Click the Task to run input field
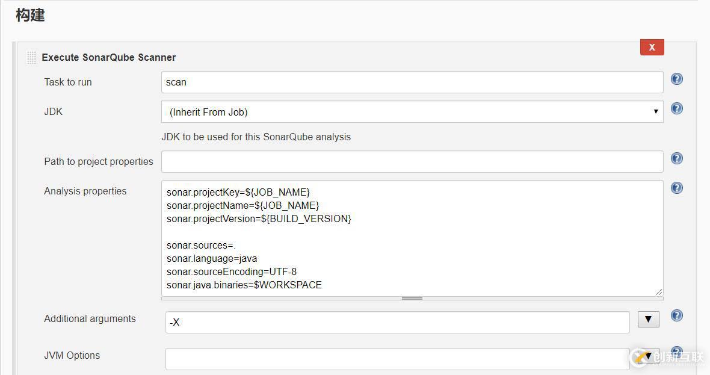Viewport: 710px width, 375px height. tap(412, 82)
